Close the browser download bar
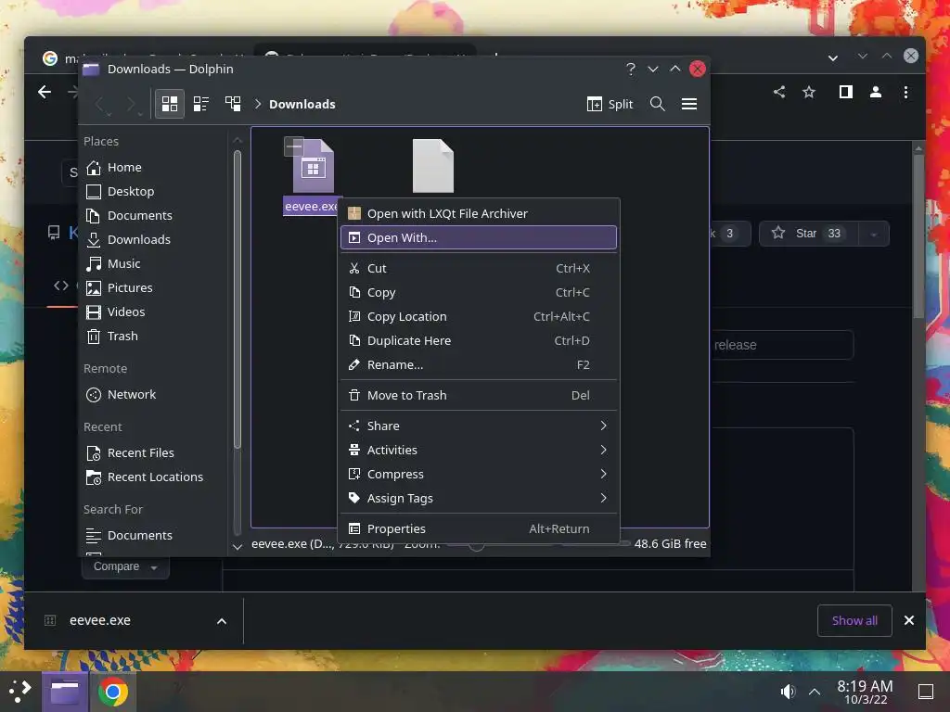This screenshot has width=950, height=712. click(909, 620)
